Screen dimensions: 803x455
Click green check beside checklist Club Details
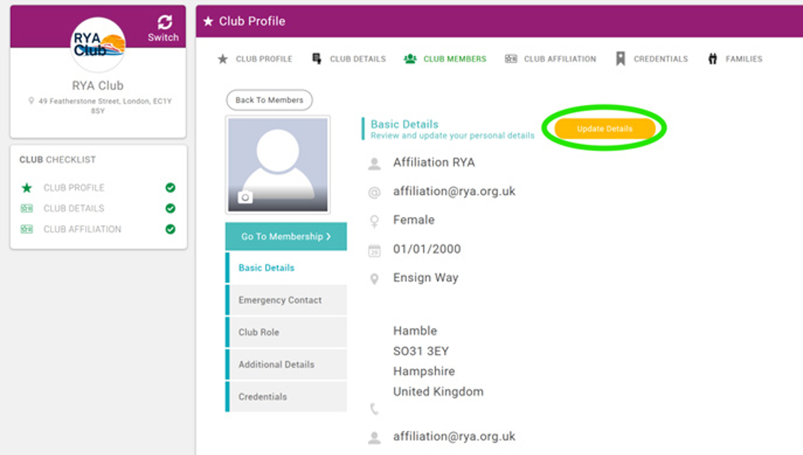(170, 208)
